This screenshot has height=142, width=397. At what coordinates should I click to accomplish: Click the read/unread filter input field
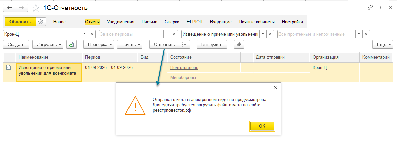[x=316, y=34]
